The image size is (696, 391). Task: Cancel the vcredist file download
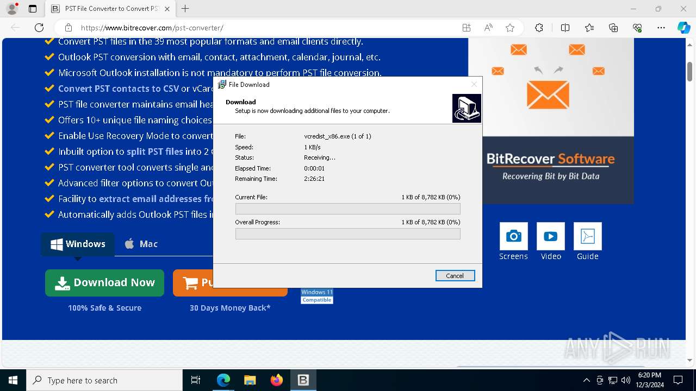pyautogui.click(x=455, y=276)
